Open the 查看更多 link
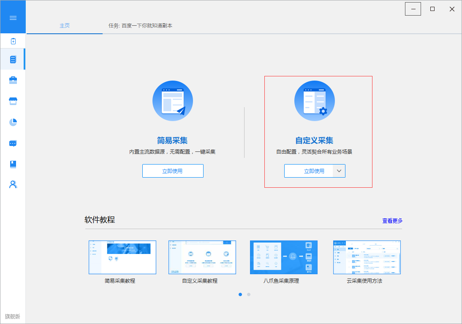Viewport: 462px width, 324px height. click(392, 221)
